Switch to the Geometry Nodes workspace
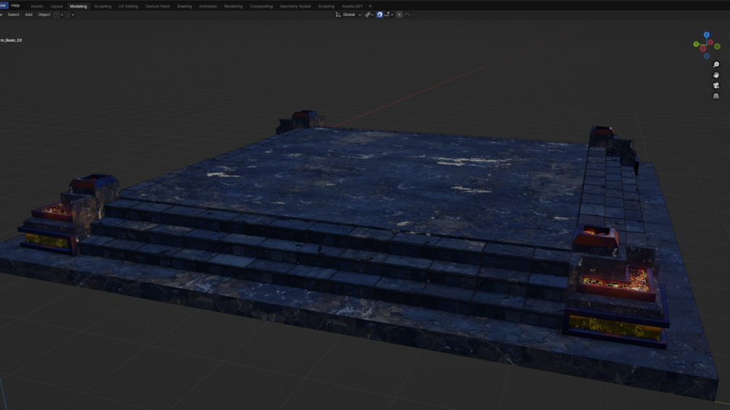 [295, 7]
